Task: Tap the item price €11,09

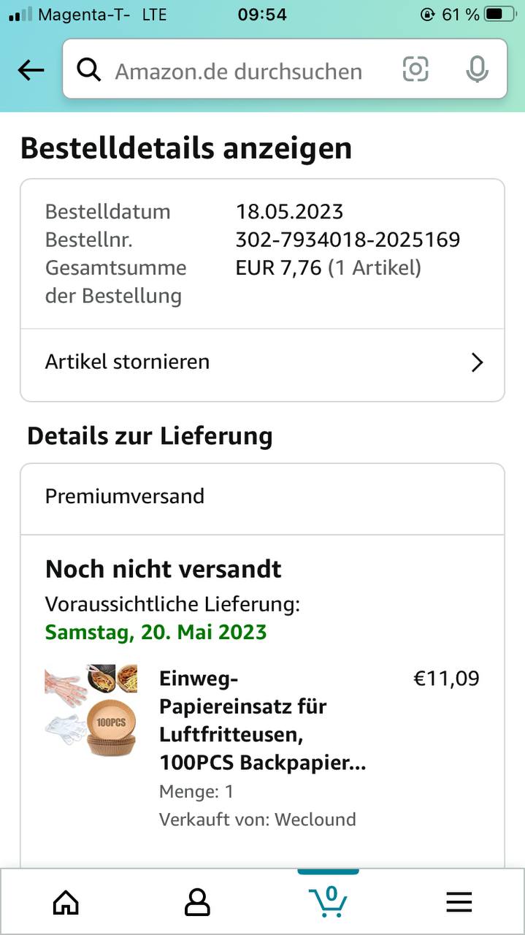Action: pyautogui.click(x=446, y=679)
